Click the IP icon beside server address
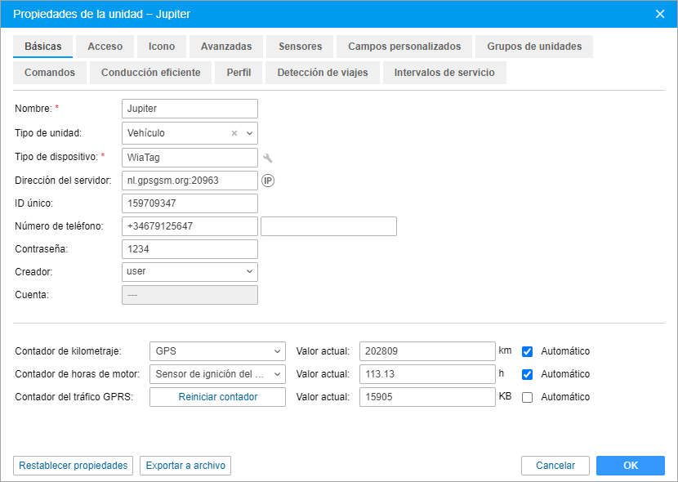 267,181
